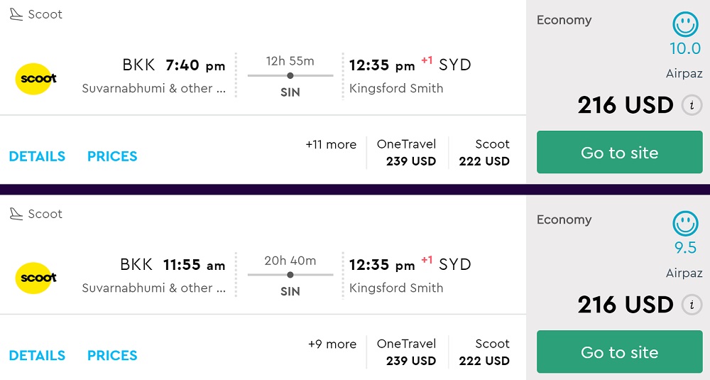Click the Scoot logo on the 11:55 am flight
The height and width of the screenshot is (380, 710).
(x=36, y=278)
